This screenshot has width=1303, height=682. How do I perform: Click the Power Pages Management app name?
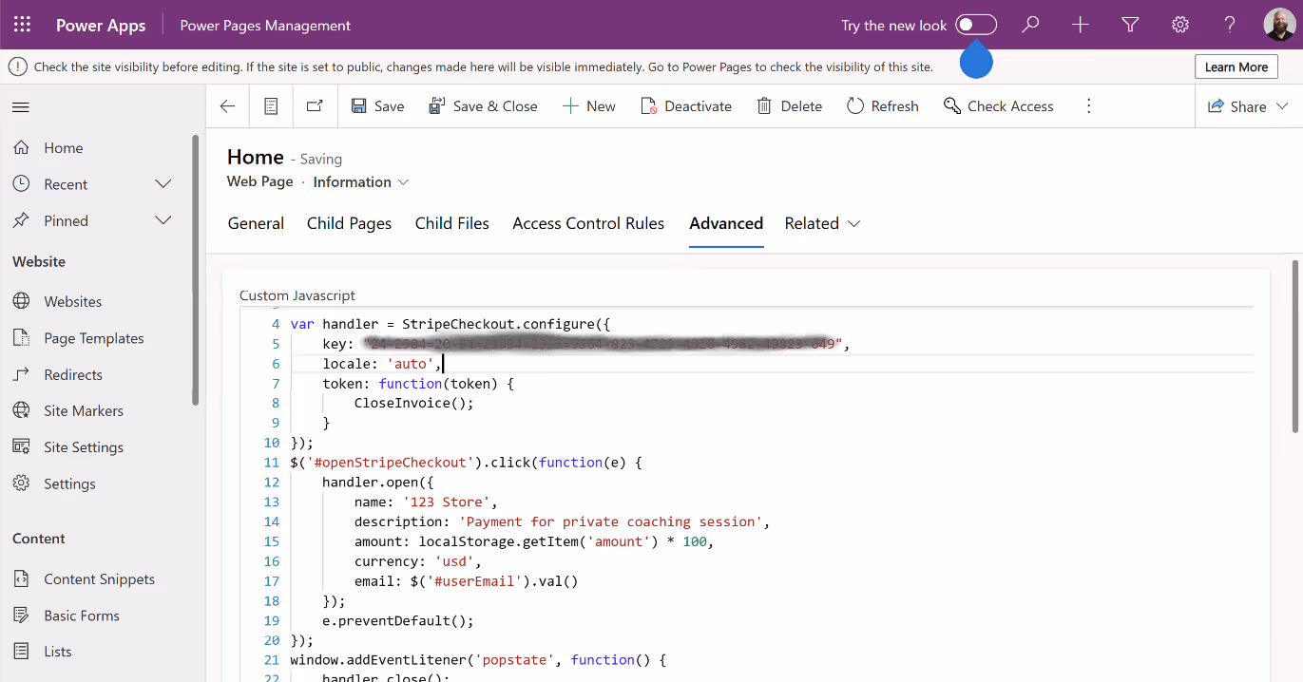[265, 26]
